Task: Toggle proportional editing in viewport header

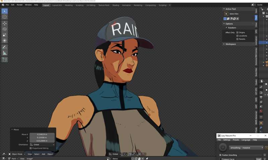Action: (140, 154)
